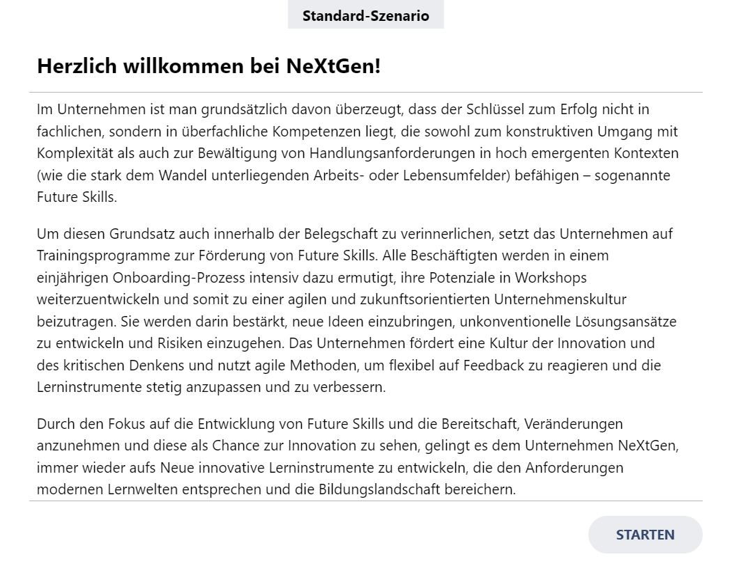Click the line starting 'Lerninstrumente stetig anzupassen'
Viewport: 732px width, 582px height.
click(211, 387)
